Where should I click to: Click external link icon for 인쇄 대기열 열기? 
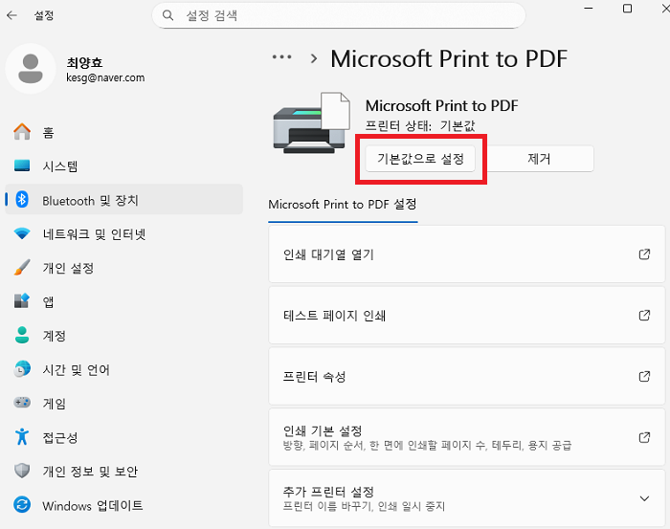[644, 254]
